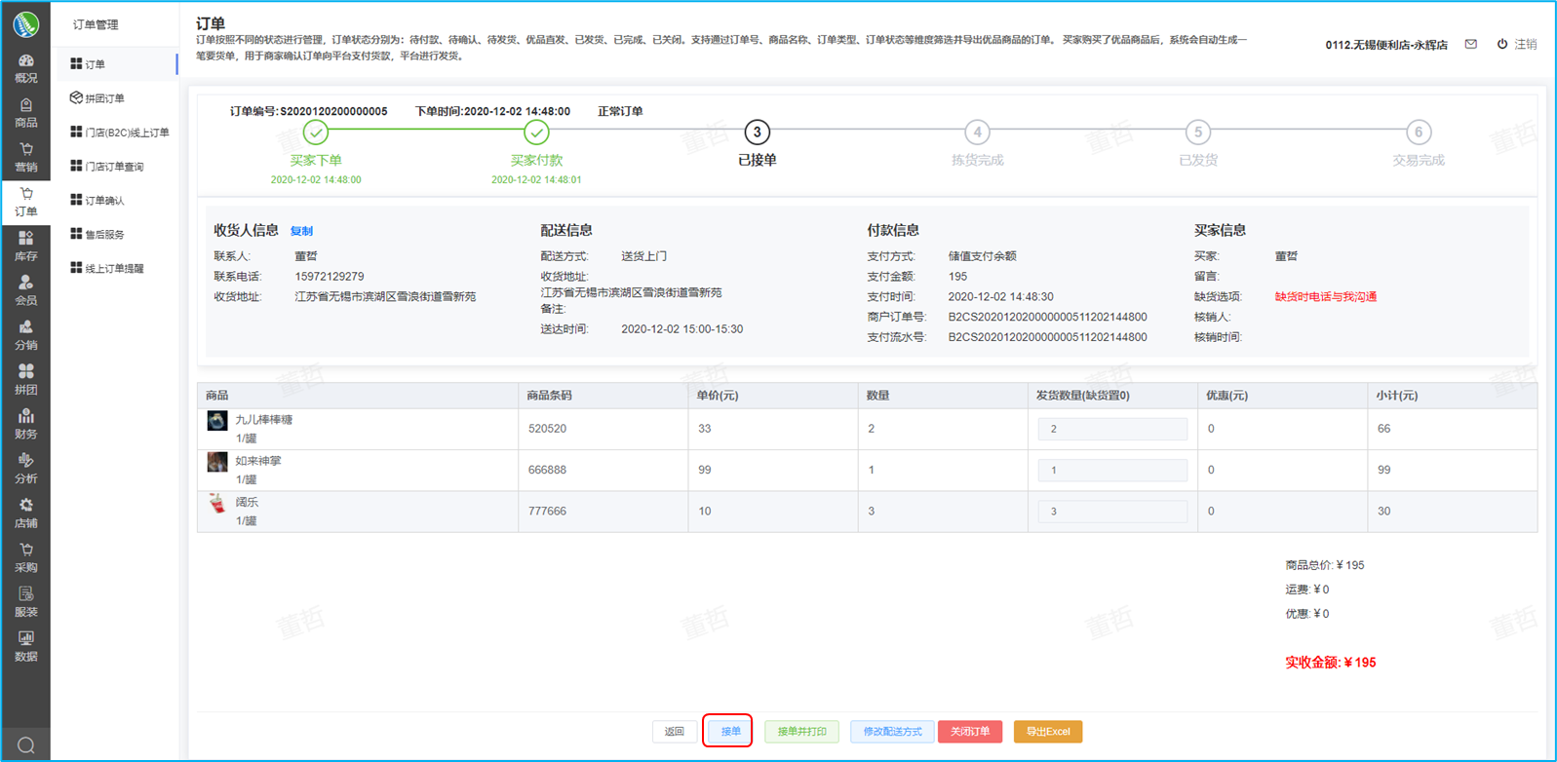The height and width of the screenshot is (762, 1557).
Task: Open the 财务 finance sidebar icon
Action: pos(26,424)
